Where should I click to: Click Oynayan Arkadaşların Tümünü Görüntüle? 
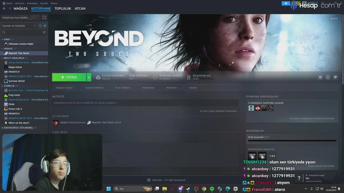coord(312,118)
